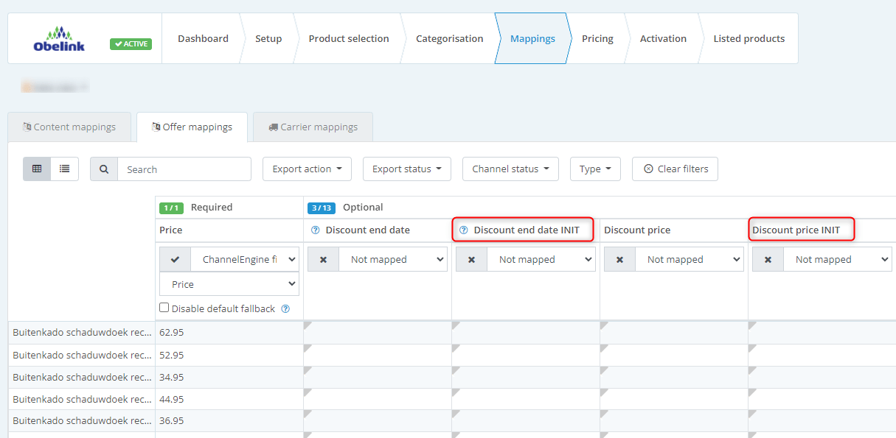896x438 pixels.
Task: Click the help icon next to Disable default fallback
Action: 285,308
